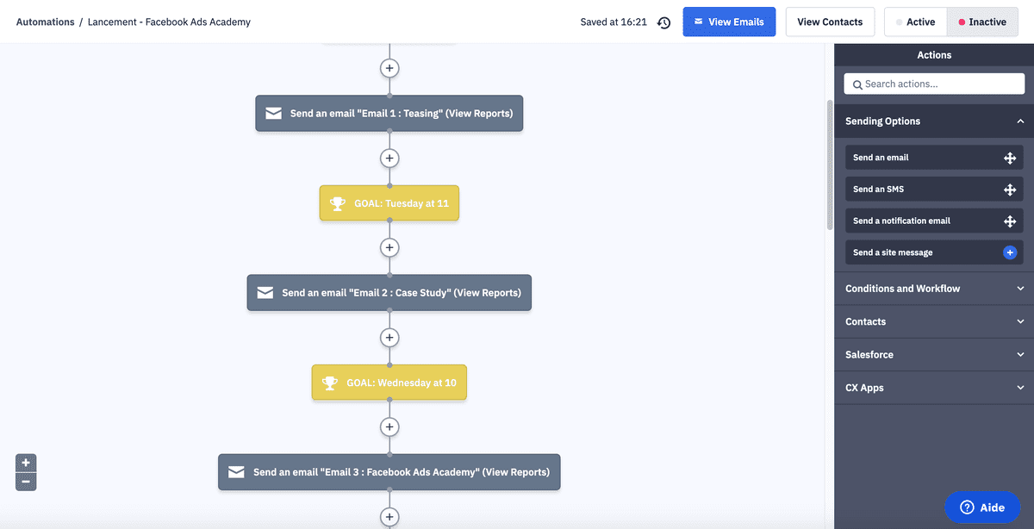Click the Actions panel header text

point(934,55)
